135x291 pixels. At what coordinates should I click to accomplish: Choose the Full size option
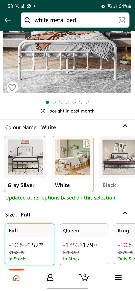tap(30, 245)
